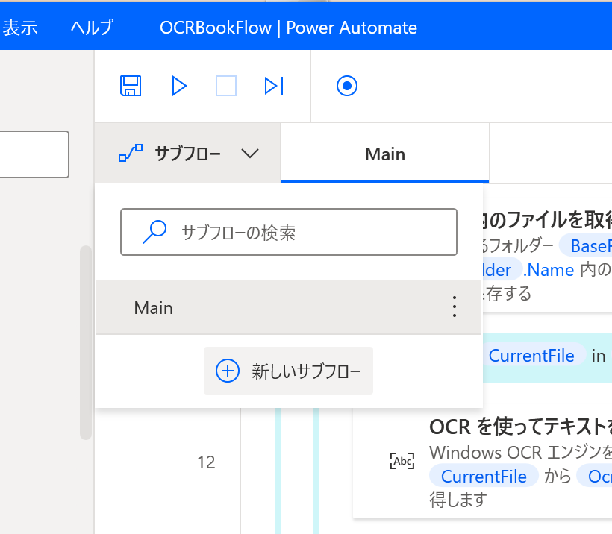612x534 pixels.
Task: Click the stop flow icon
Action: tap(225, 86)
